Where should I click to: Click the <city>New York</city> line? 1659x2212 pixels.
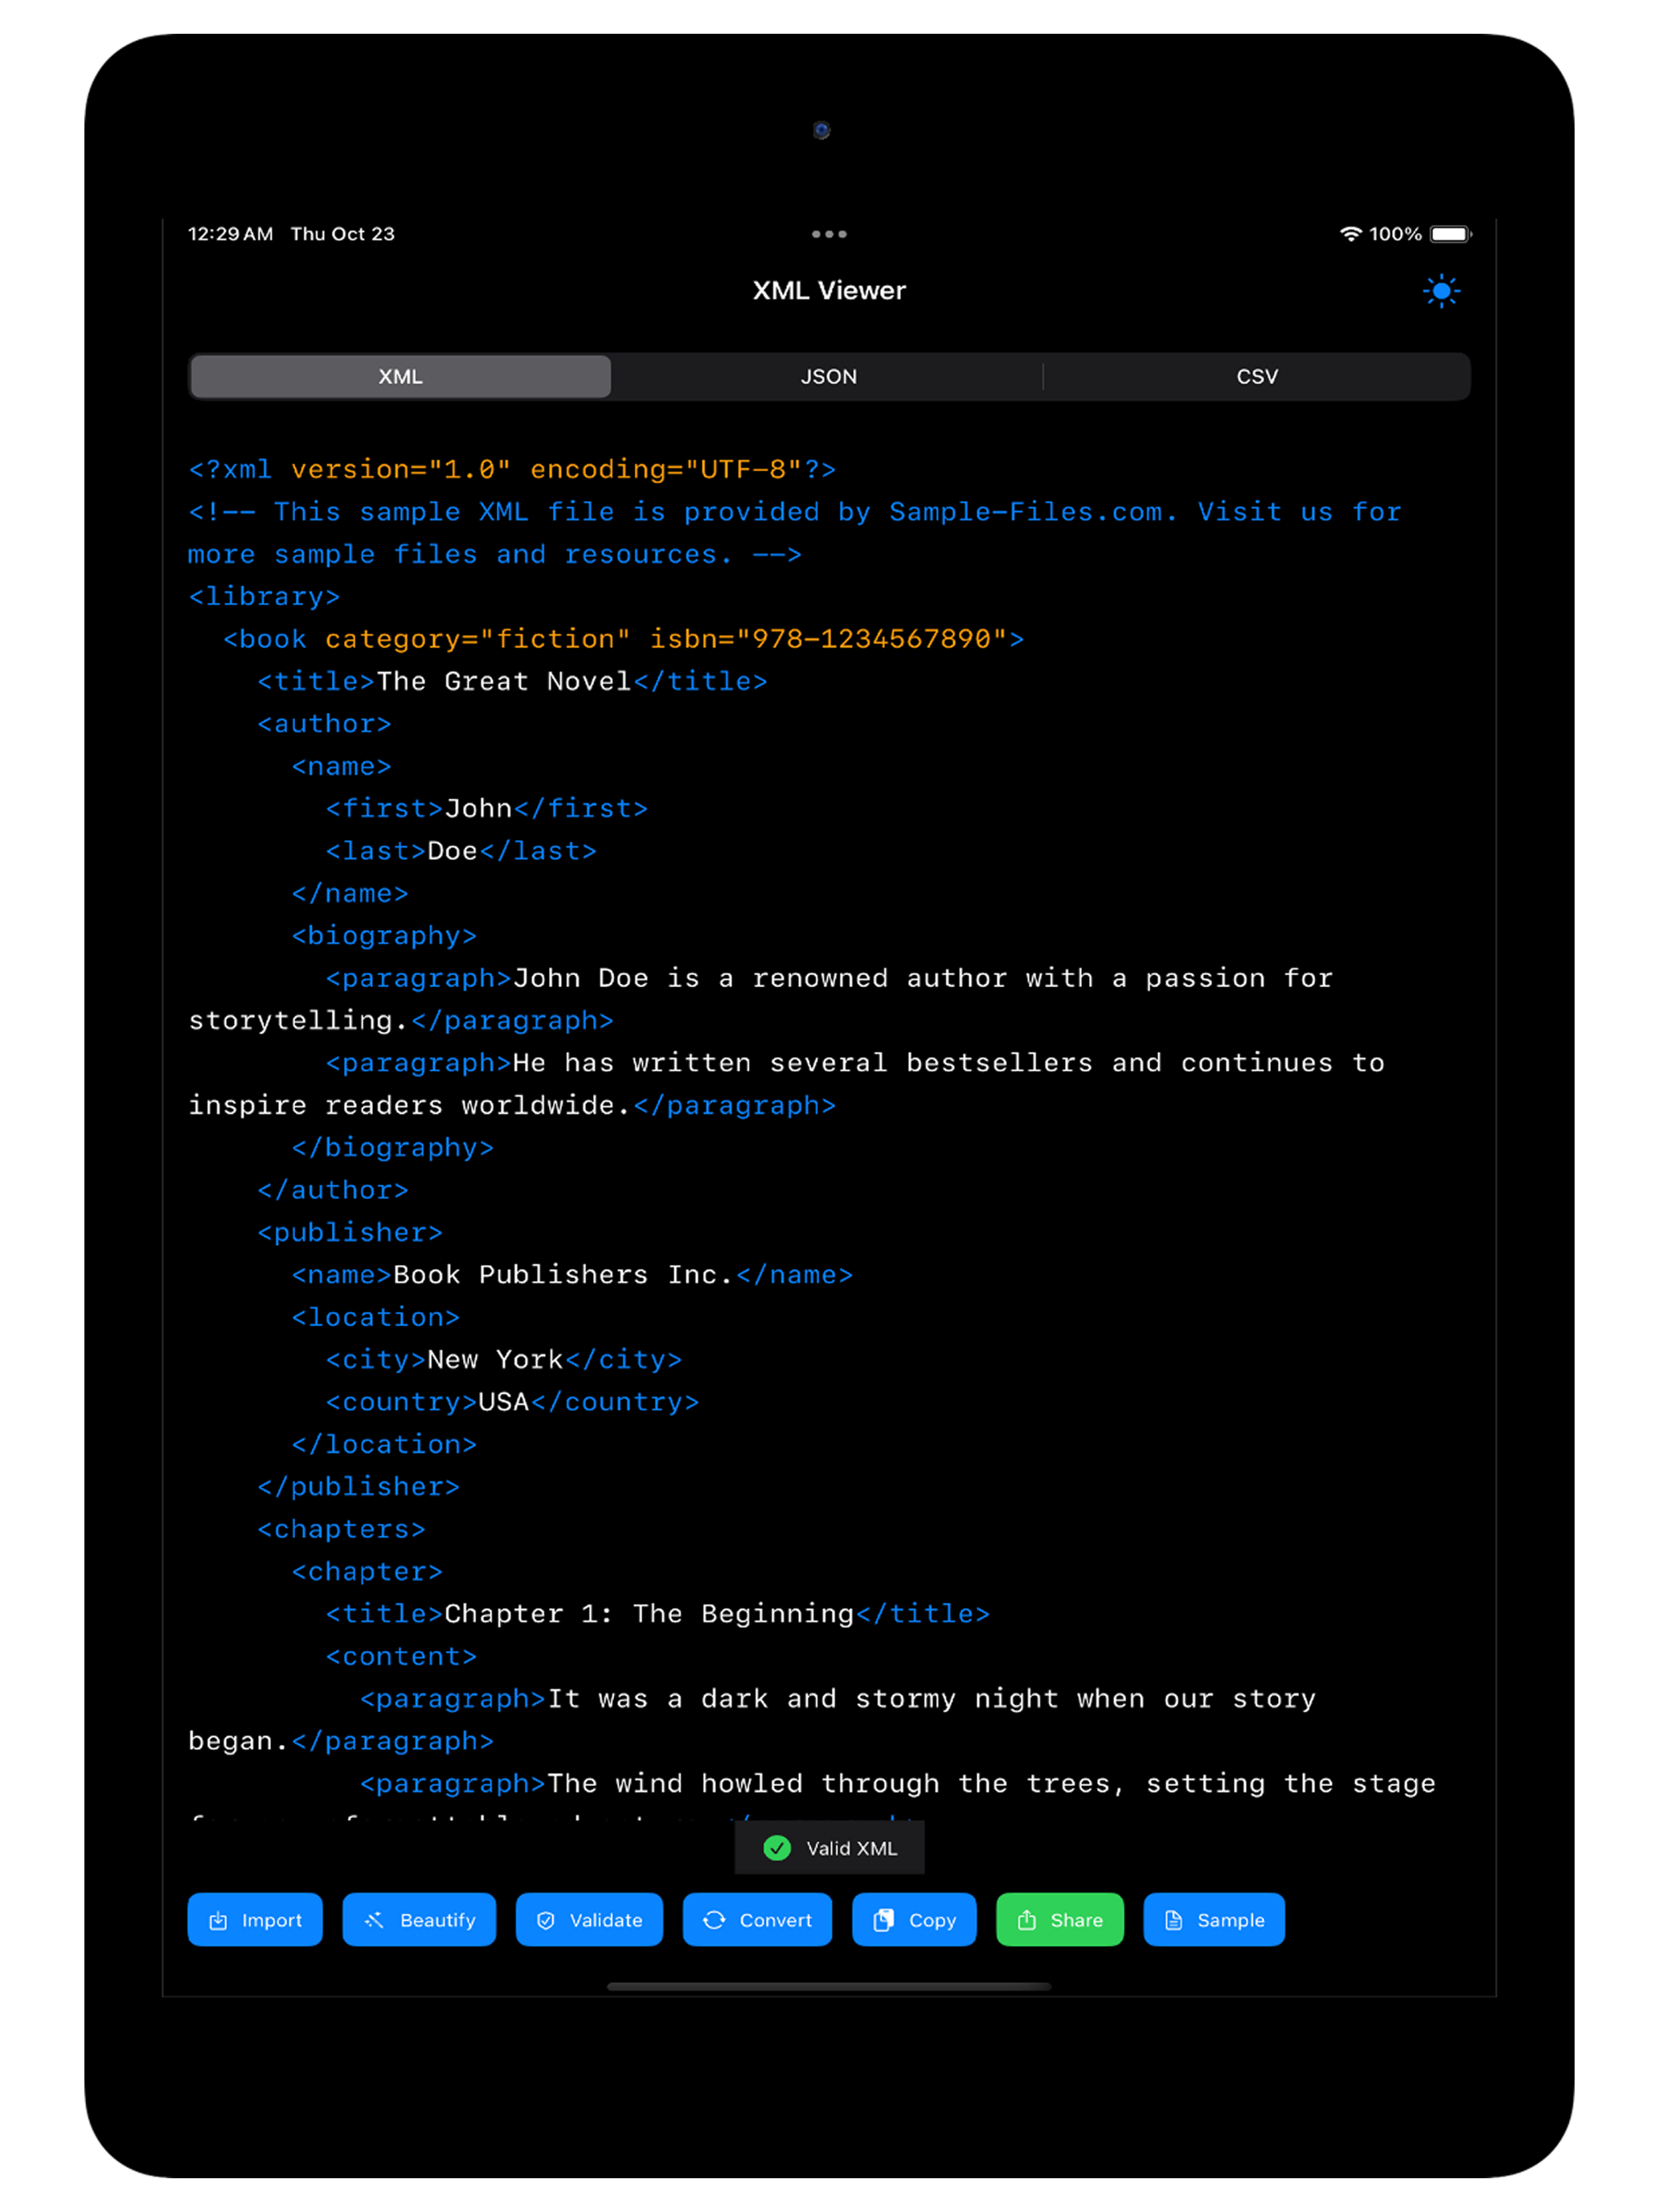pos(504,1360)
